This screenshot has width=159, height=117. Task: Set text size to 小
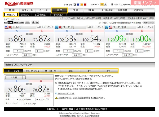coord(102,4)
